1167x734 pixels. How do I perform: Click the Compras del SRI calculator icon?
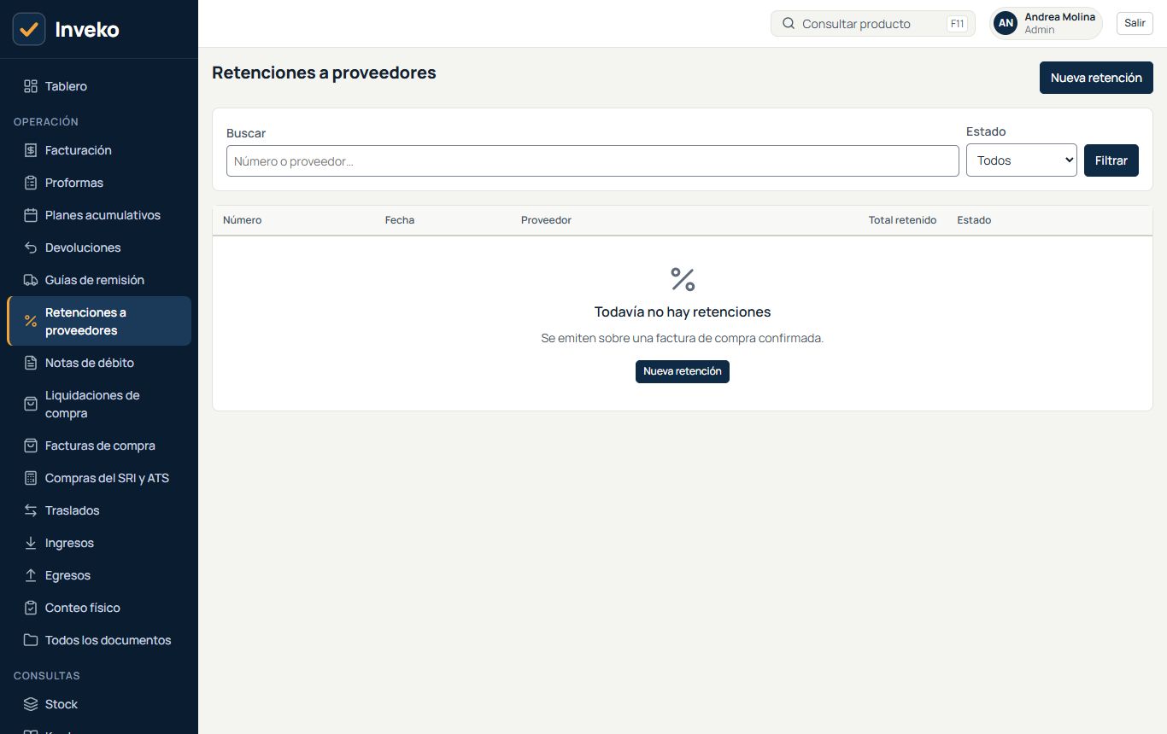(31, 478)
